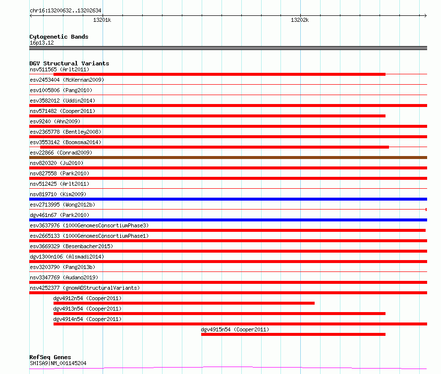The width and height of the screenshot is (441, 374).
Task: Click the red bar under dgv4915n54
Action: [293, 334]
